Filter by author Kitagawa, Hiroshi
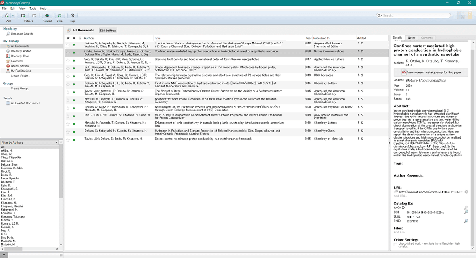The height and width of the screenshot is (258, 476). pos(12,206)
